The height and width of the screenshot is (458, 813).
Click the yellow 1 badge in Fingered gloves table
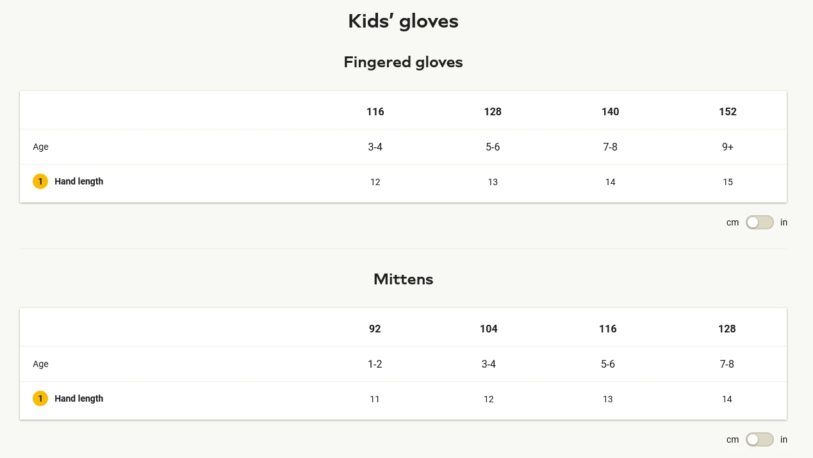tap(40, 182)
